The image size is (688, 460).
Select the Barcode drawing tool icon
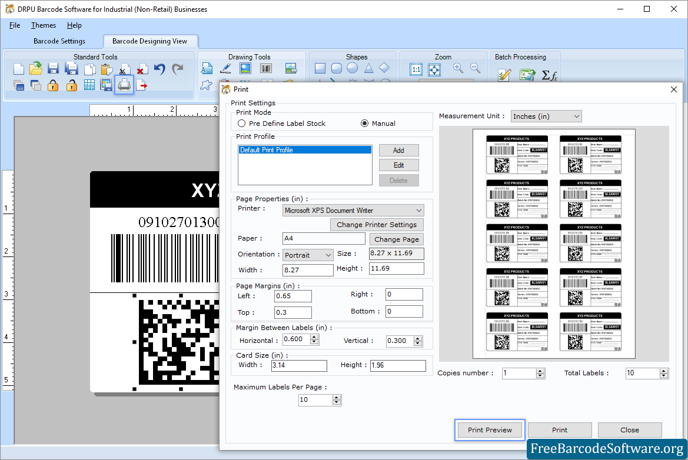click(x=266, y=68)
